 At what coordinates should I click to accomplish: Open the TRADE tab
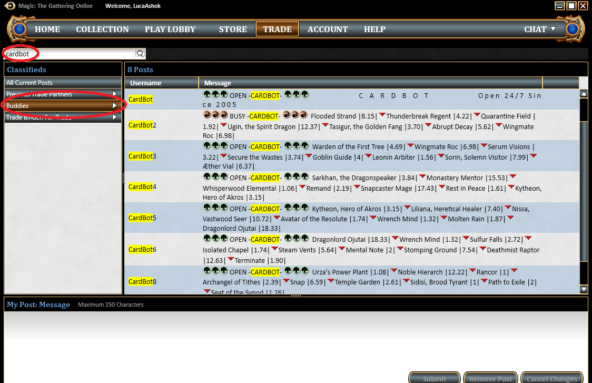277,30
